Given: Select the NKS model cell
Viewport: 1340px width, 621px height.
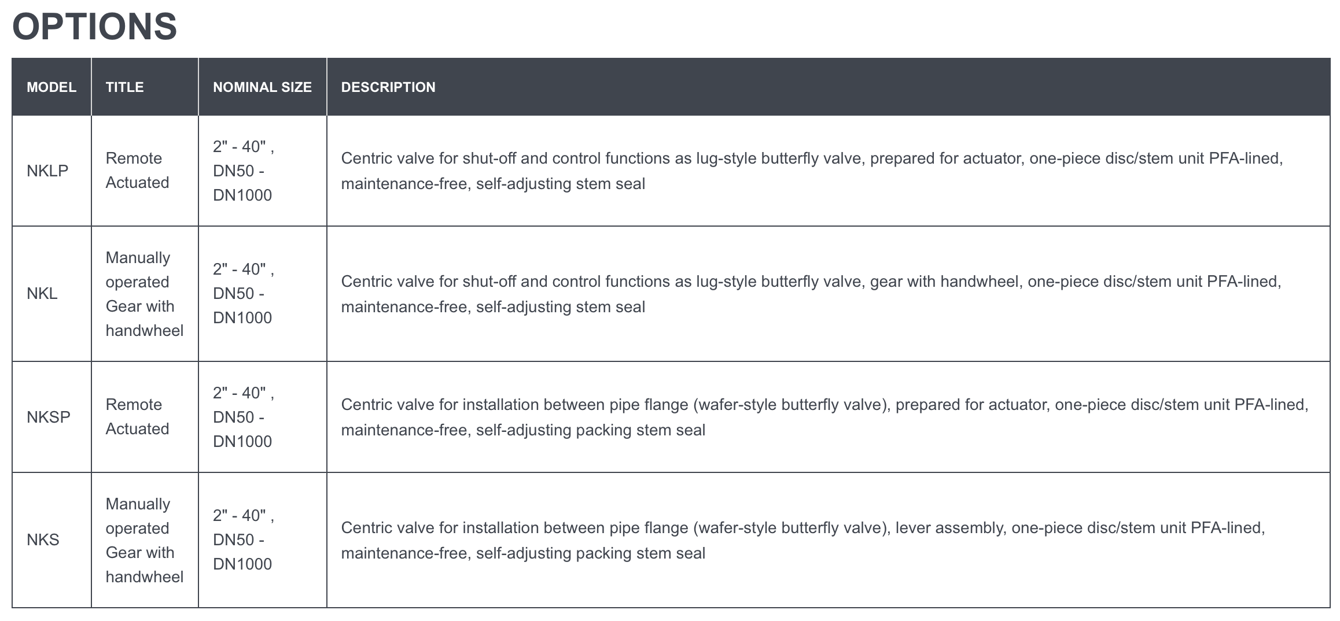Looking at the screenshot, I should [43, 540].
